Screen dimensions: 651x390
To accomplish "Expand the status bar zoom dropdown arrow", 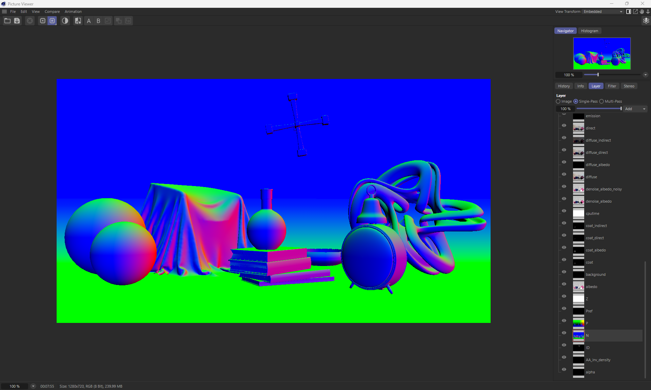I will point(33,386).
